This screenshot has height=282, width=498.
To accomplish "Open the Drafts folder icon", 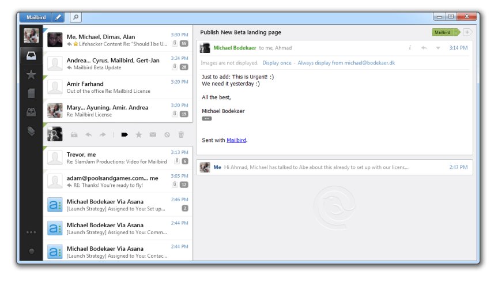I will [x=31, y=93].
